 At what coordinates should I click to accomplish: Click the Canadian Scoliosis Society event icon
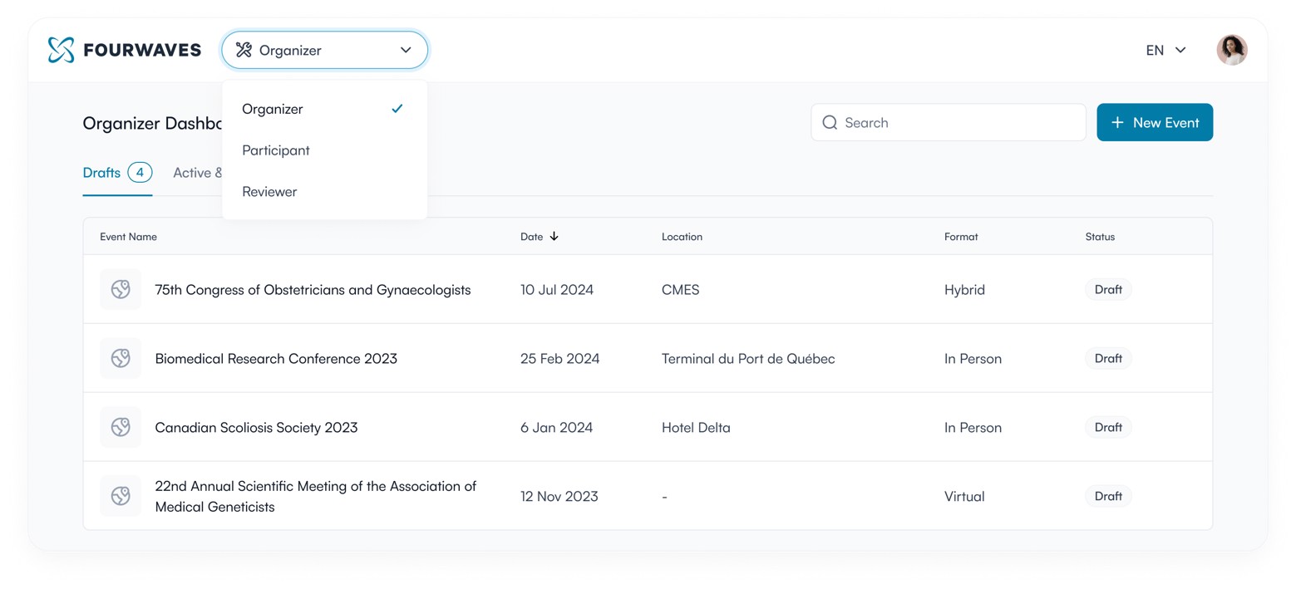121,428
